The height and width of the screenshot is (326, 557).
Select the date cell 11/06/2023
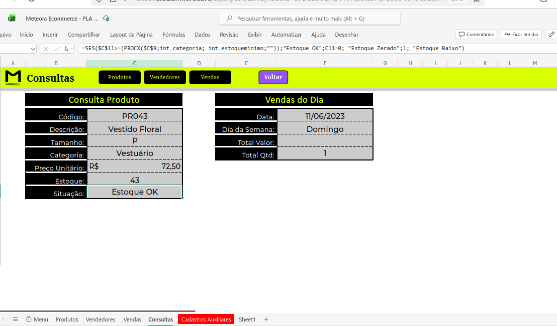(x=325, y=115)
